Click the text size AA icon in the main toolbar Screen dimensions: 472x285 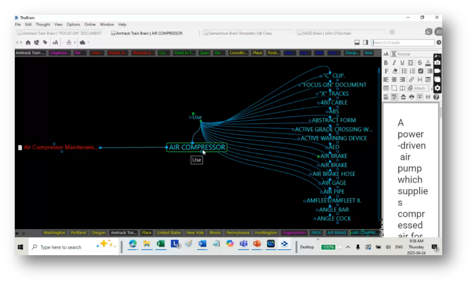[55, 42]
